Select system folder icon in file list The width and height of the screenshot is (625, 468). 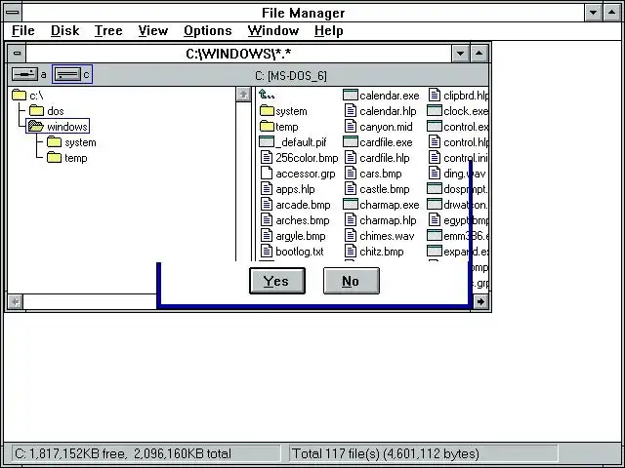pos(267,110)
